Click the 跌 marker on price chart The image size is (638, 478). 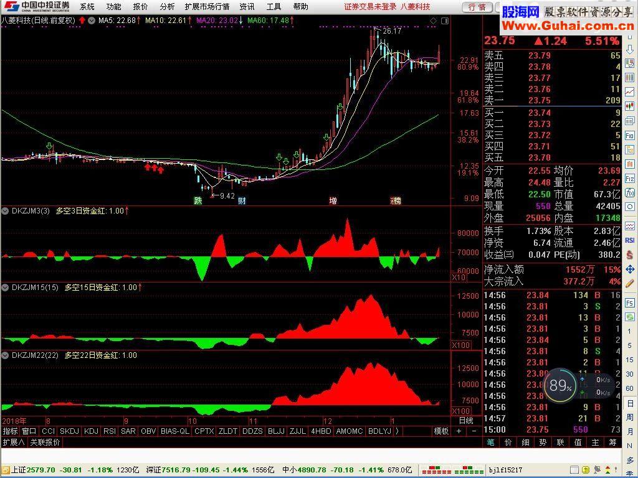click(198, 200)
